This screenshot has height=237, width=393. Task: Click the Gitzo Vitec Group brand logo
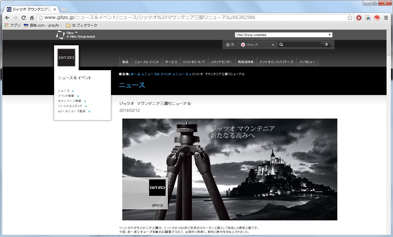pos(76,35)
